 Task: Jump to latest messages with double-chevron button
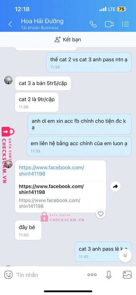point(125,256)
